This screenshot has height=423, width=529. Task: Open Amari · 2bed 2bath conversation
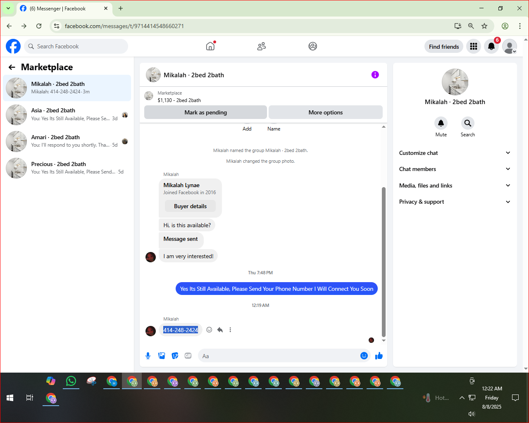click(67, 141)
